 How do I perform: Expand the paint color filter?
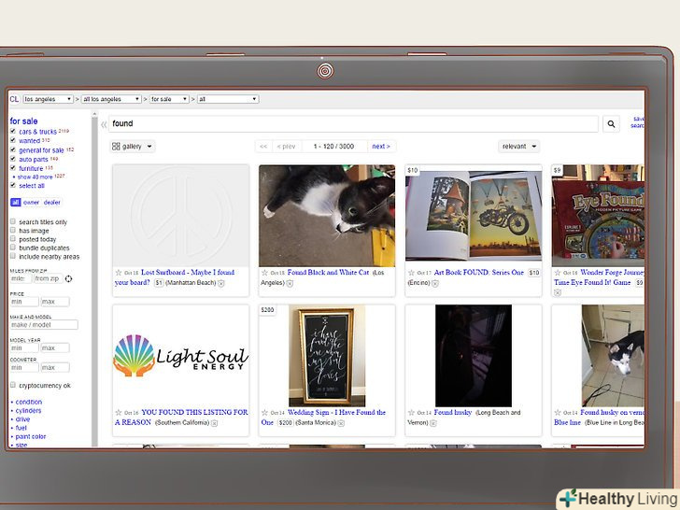click(30, 437)
